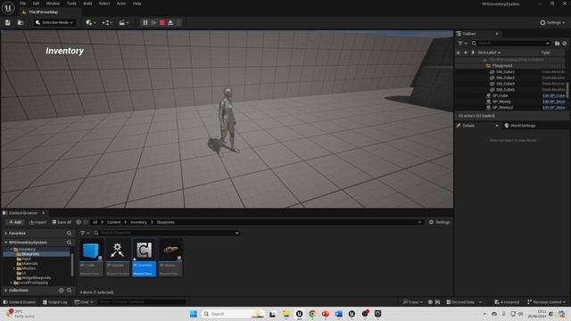Open the editor Settings dropdown at top right
This screenshot has width=571, height=321.
(552, 22)
